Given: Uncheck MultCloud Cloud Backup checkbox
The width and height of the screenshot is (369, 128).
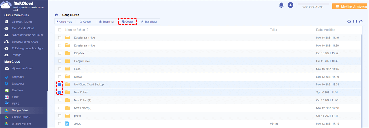Looking at the screenshot, I should point(60,84).
